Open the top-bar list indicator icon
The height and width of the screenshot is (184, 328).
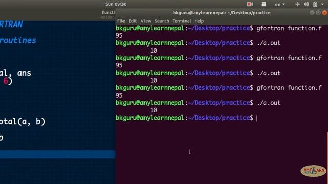(264, 4)
